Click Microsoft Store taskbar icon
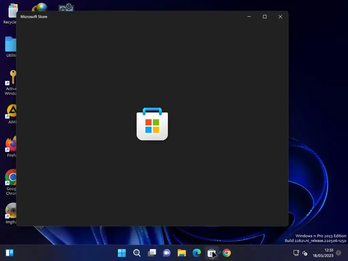Viewport: 348px width, 261px height. pos(211,253)
